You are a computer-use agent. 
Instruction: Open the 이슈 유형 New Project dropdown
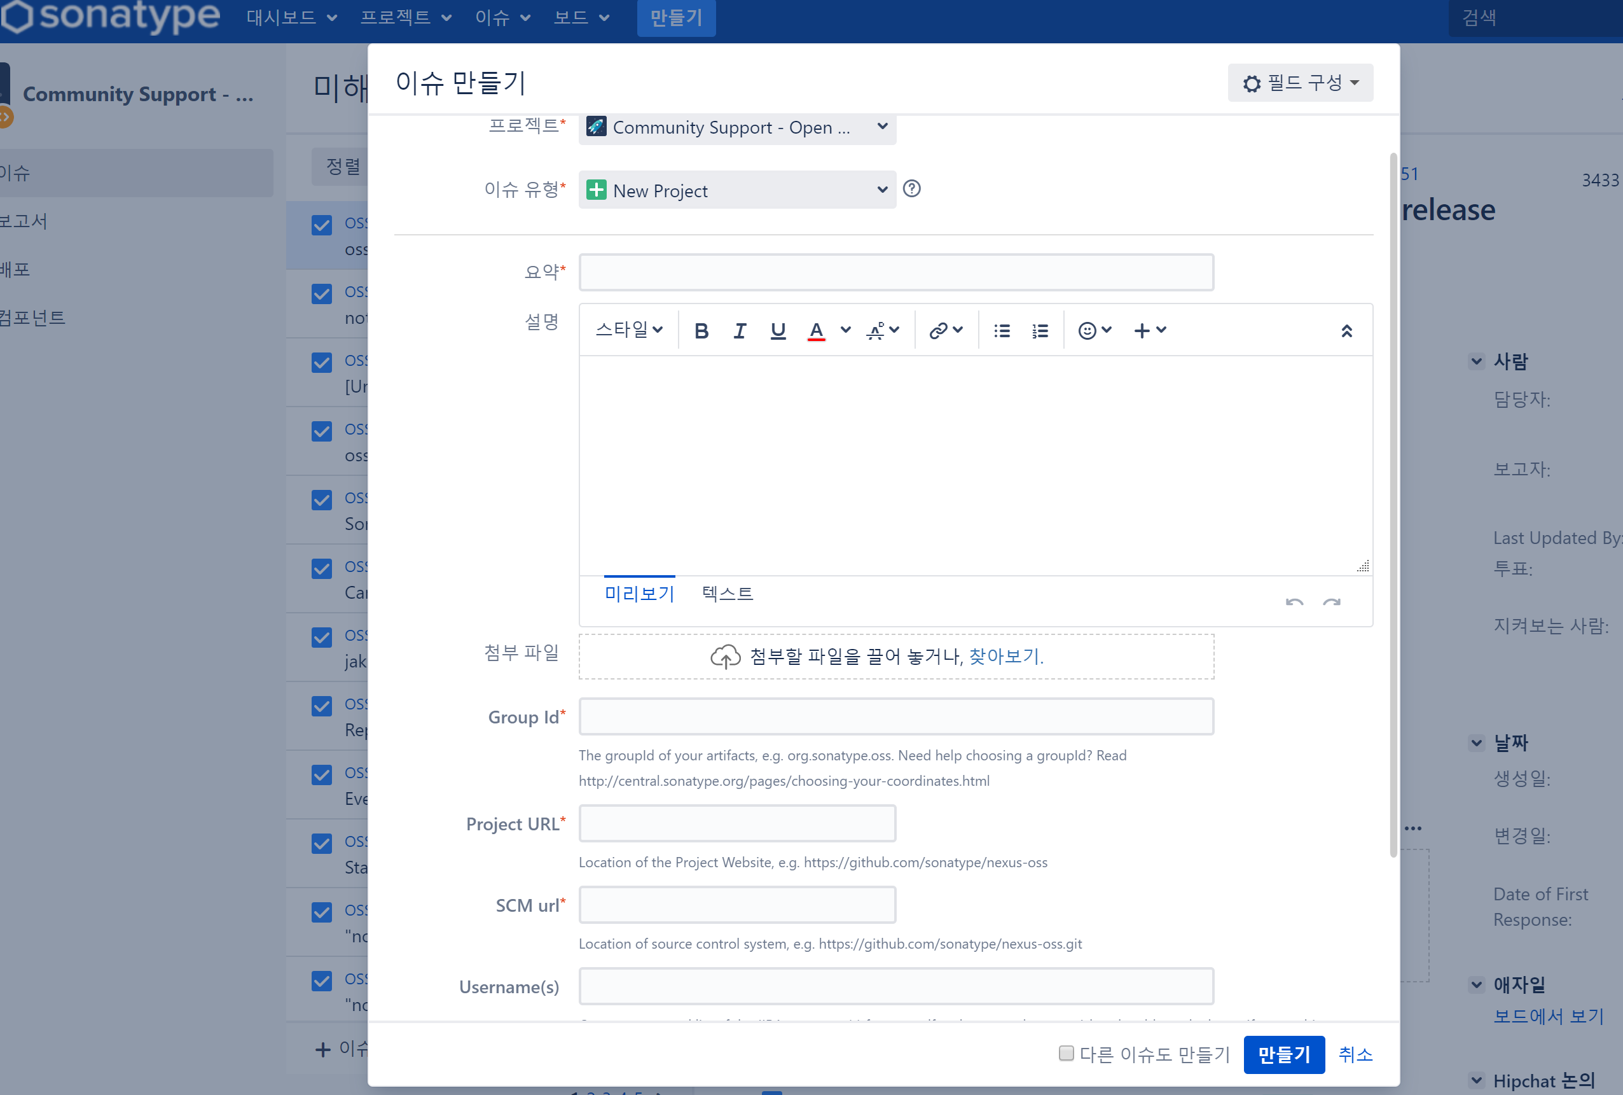736,190
